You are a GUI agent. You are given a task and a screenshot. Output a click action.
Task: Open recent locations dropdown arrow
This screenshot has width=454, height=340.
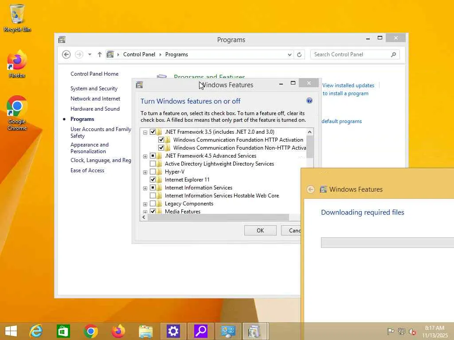pyautogui.click(x=90, y=54)
